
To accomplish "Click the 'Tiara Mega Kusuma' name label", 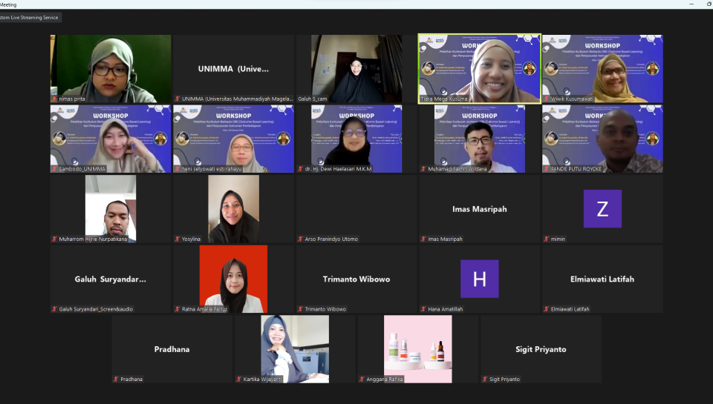I will [444, 99].
